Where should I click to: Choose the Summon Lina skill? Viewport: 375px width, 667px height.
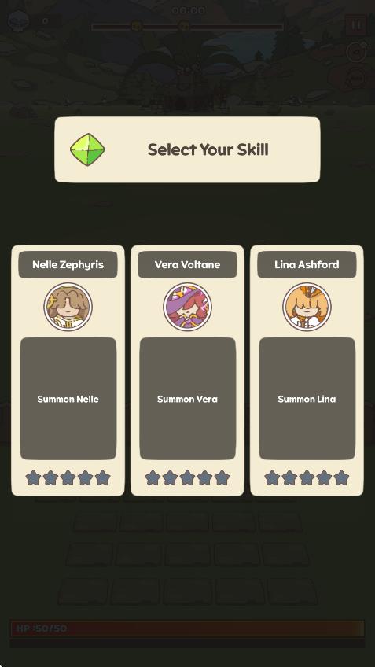[x=307, y=399]
